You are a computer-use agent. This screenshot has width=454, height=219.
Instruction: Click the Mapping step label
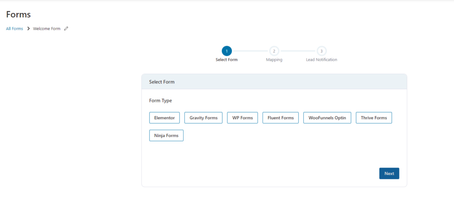click(274, 60)
